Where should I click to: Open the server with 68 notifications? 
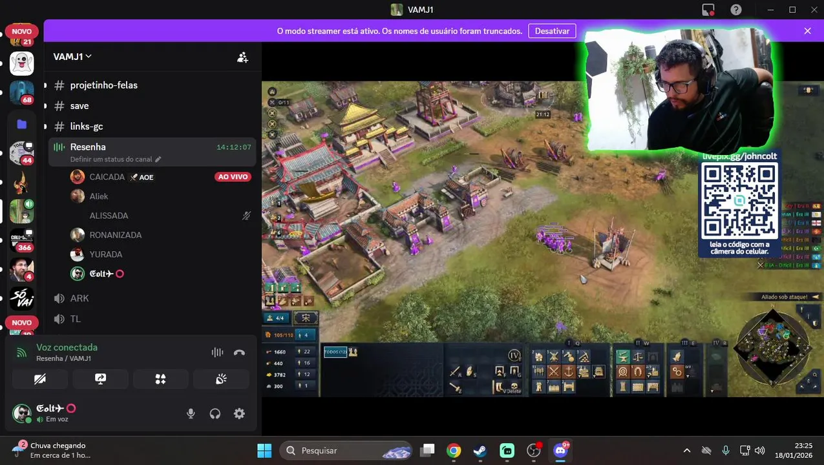pyautogui.click(x=22, y=92)
